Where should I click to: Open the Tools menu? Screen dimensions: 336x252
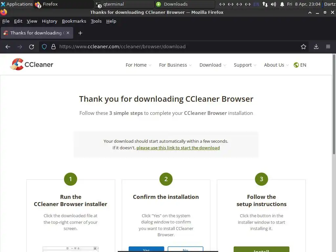pyautogui.click(x=96, y=21)
